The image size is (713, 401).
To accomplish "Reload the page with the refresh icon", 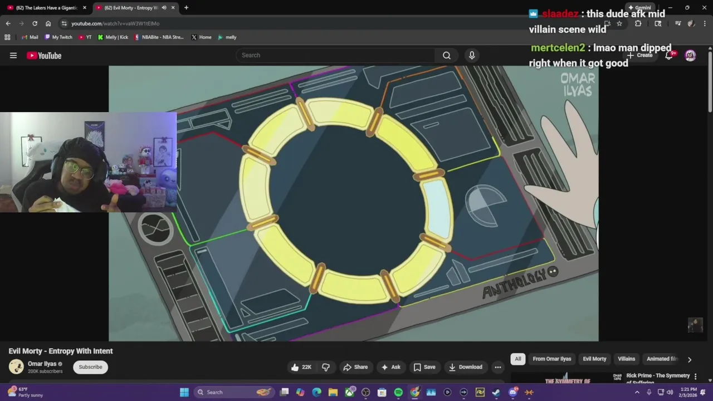I will point(35,23).
